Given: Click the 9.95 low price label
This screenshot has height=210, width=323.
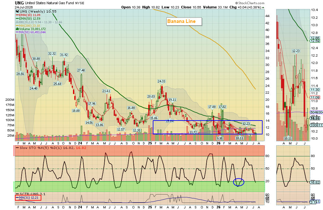Looking at the screenshot, I should click(x=220, y=138).
